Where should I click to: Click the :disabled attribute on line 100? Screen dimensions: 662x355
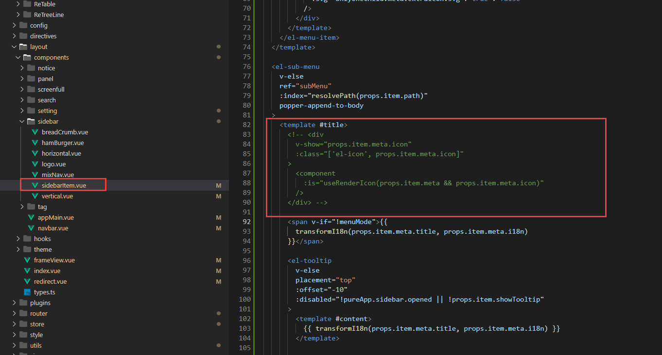click(x=419, y=299)
